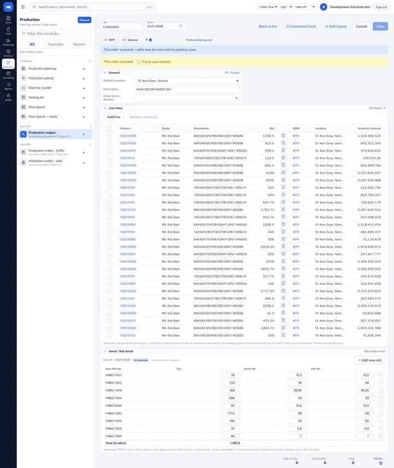Image resolution: width=394 pixels, height=468 pixels.
Task: Click the Machine counter icon
Action: (24, 88)
